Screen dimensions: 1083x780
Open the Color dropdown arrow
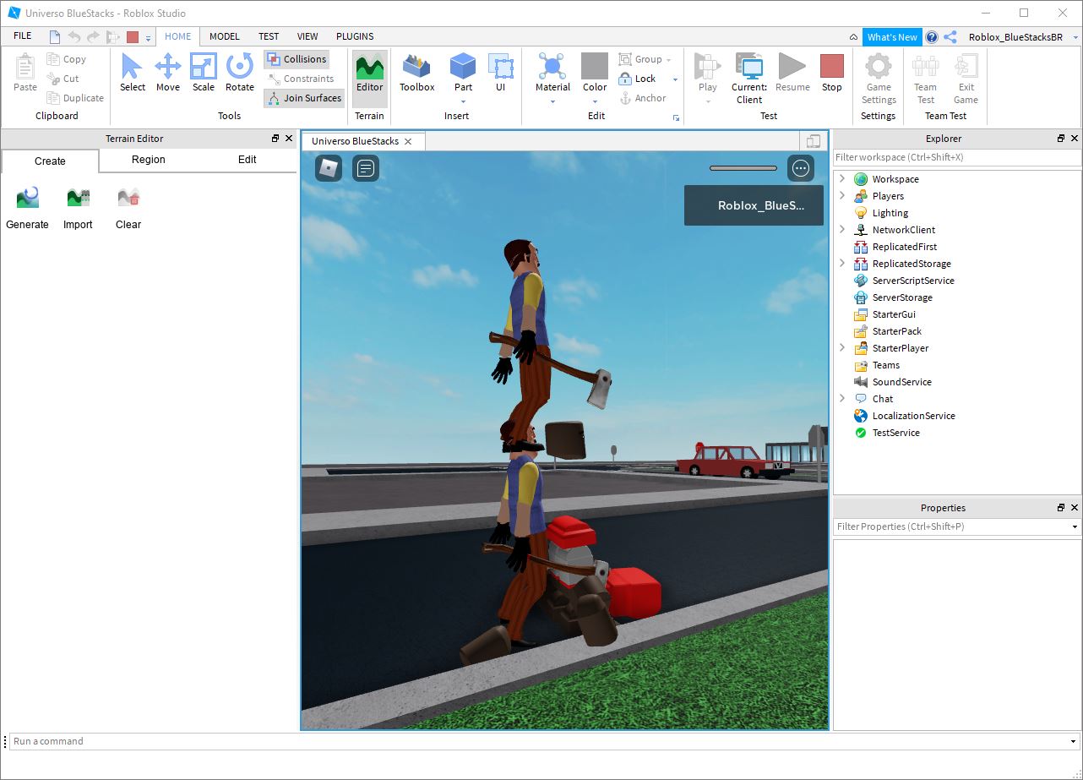(x=595, y=102)
